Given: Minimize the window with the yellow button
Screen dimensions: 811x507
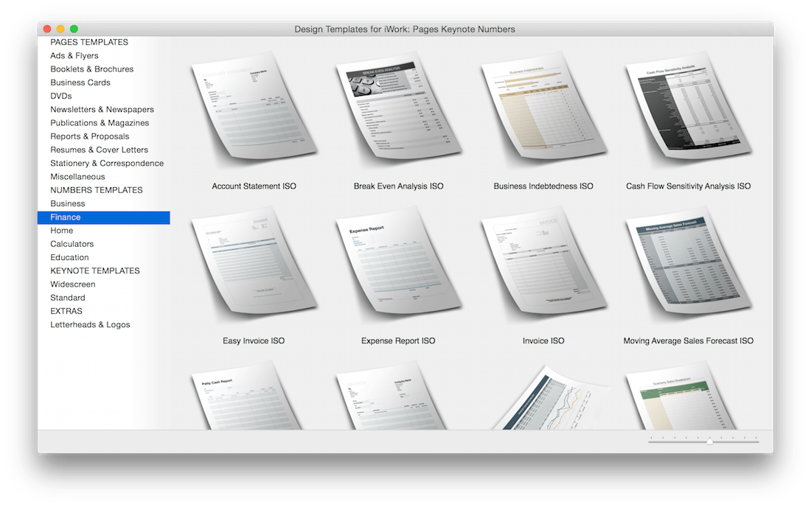Looking at the screenshot, I should [x=60, y=29].
